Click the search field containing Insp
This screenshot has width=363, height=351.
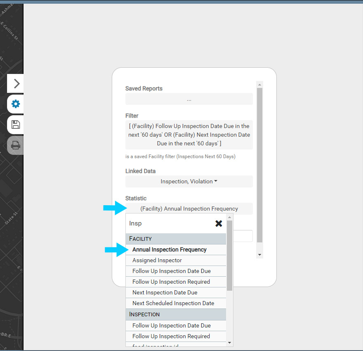[x=169, y=223]
